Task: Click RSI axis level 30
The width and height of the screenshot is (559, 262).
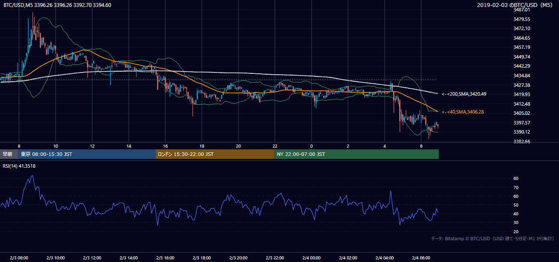Action: 516,223
